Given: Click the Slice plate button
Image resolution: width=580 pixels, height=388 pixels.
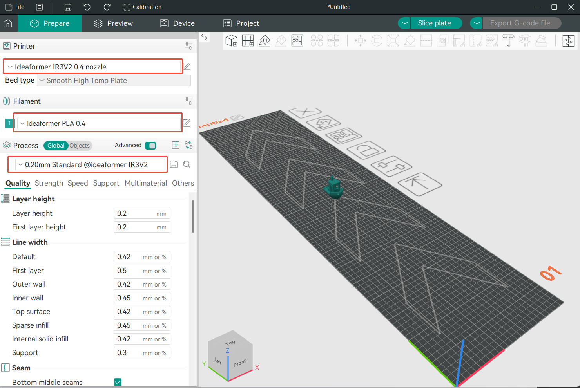Looking at the screenshot, I should click(x=436, y=23).
